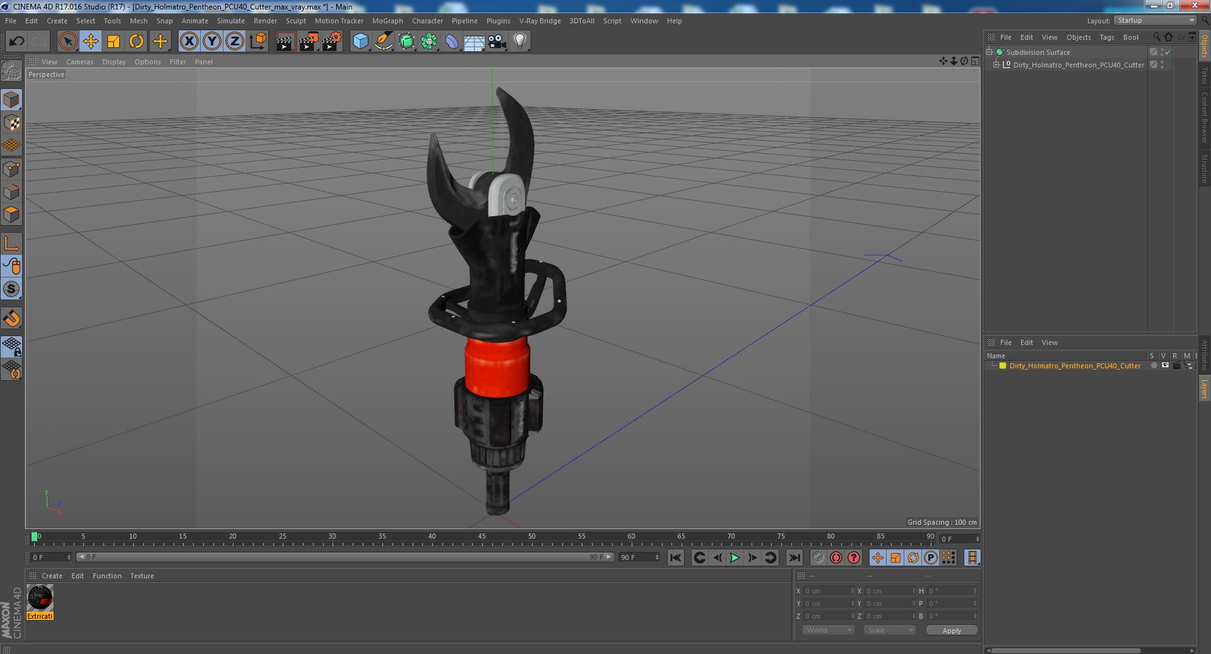
Task: Go to end of animation
Action: (795, 558)
